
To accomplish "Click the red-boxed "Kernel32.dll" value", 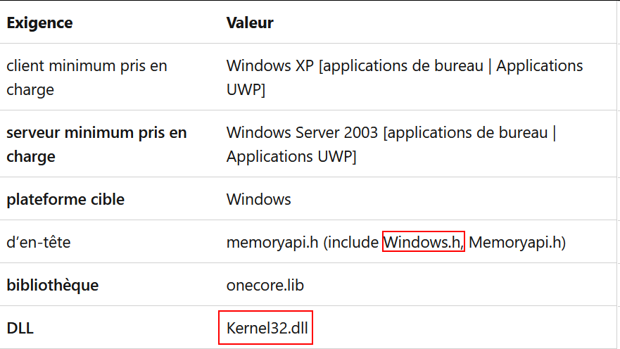I will pos(265,327).
